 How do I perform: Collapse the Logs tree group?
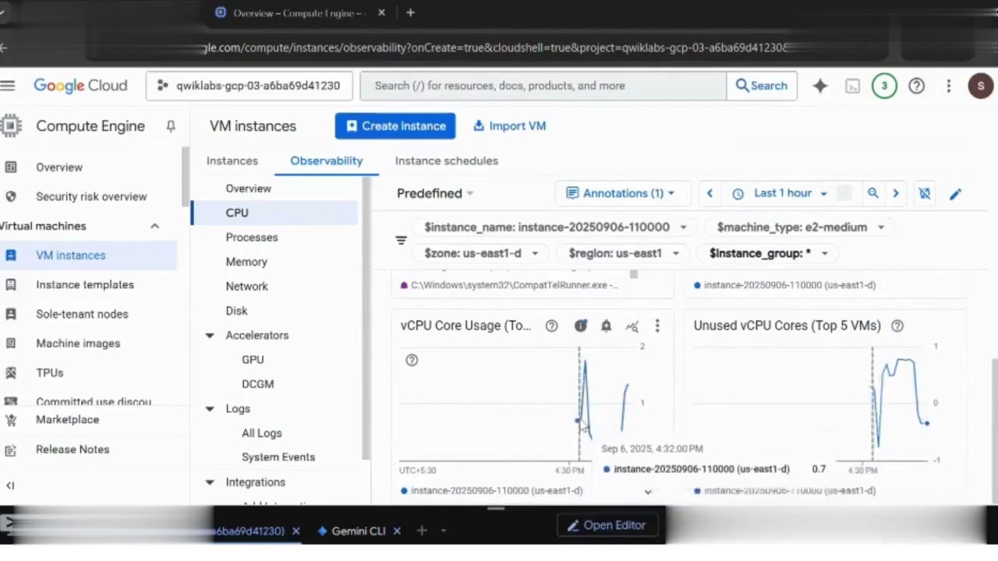click(209, 409)
